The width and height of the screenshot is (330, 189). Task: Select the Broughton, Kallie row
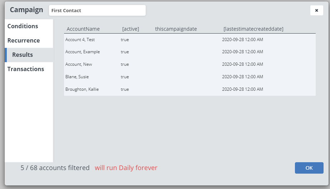point(82,89)
